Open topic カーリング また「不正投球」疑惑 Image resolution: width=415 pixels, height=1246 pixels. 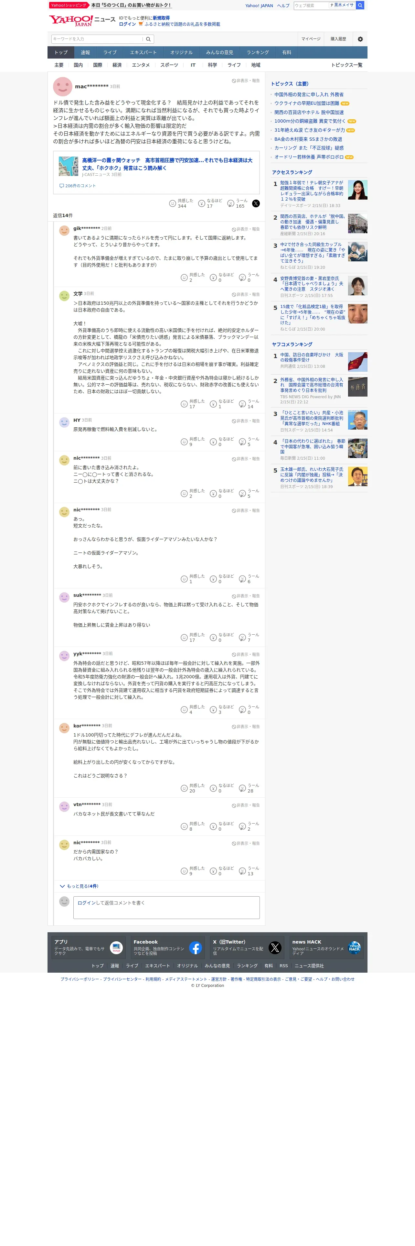pos(309,148)
